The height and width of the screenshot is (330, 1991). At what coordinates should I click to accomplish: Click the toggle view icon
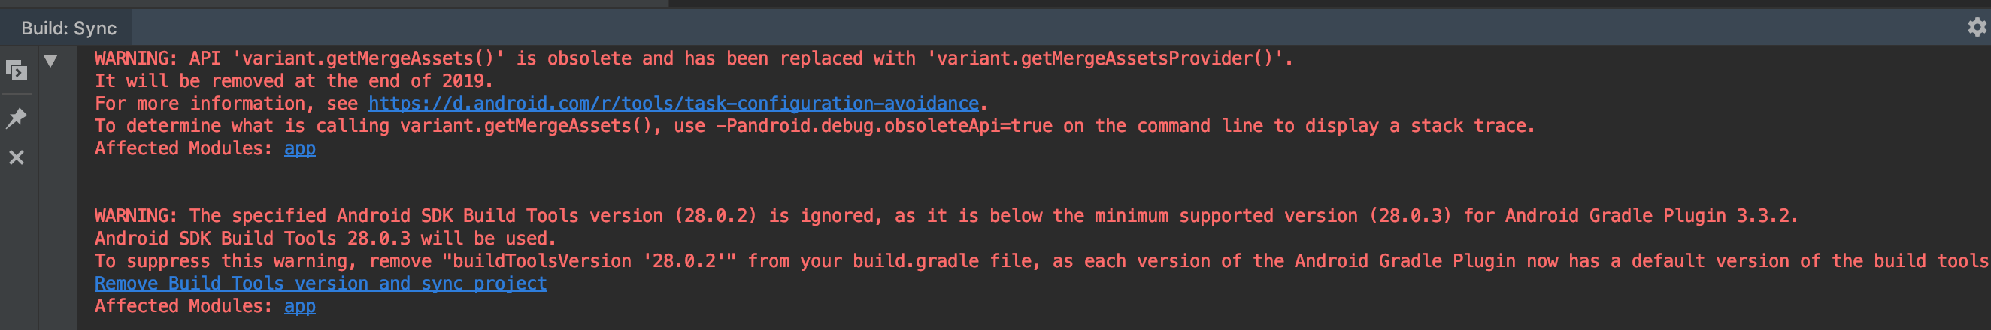click(17, 70)
